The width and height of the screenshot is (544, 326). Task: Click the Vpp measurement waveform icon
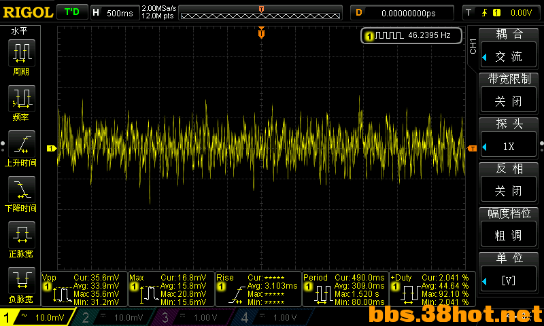coord(62,294)
